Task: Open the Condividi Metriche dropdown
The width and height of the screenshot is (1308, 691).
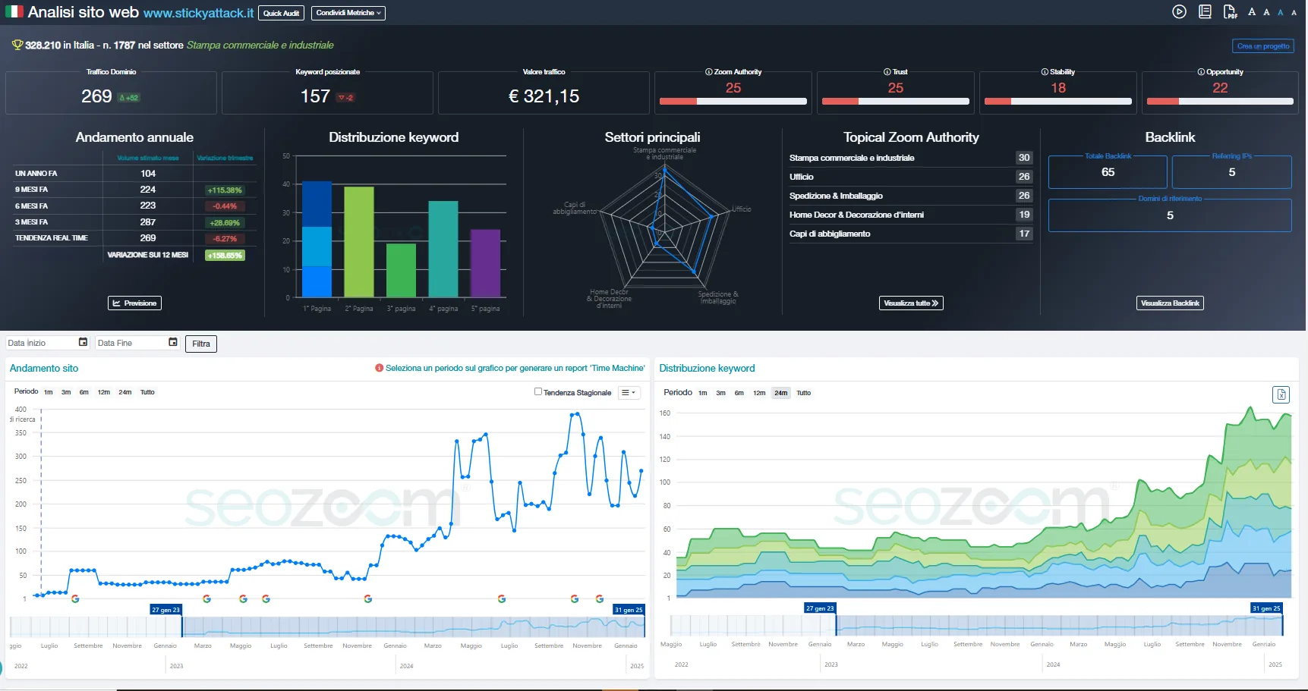Action: (348, 13)
